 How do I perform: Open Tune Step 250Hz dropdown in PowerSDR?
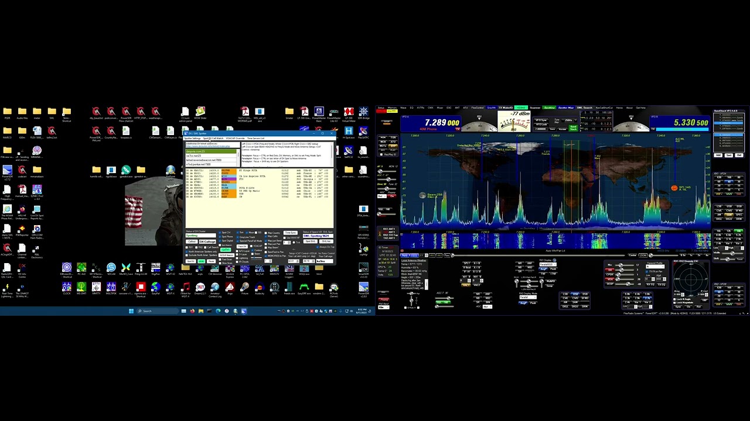pyautogui.click(x=569, y=120)
